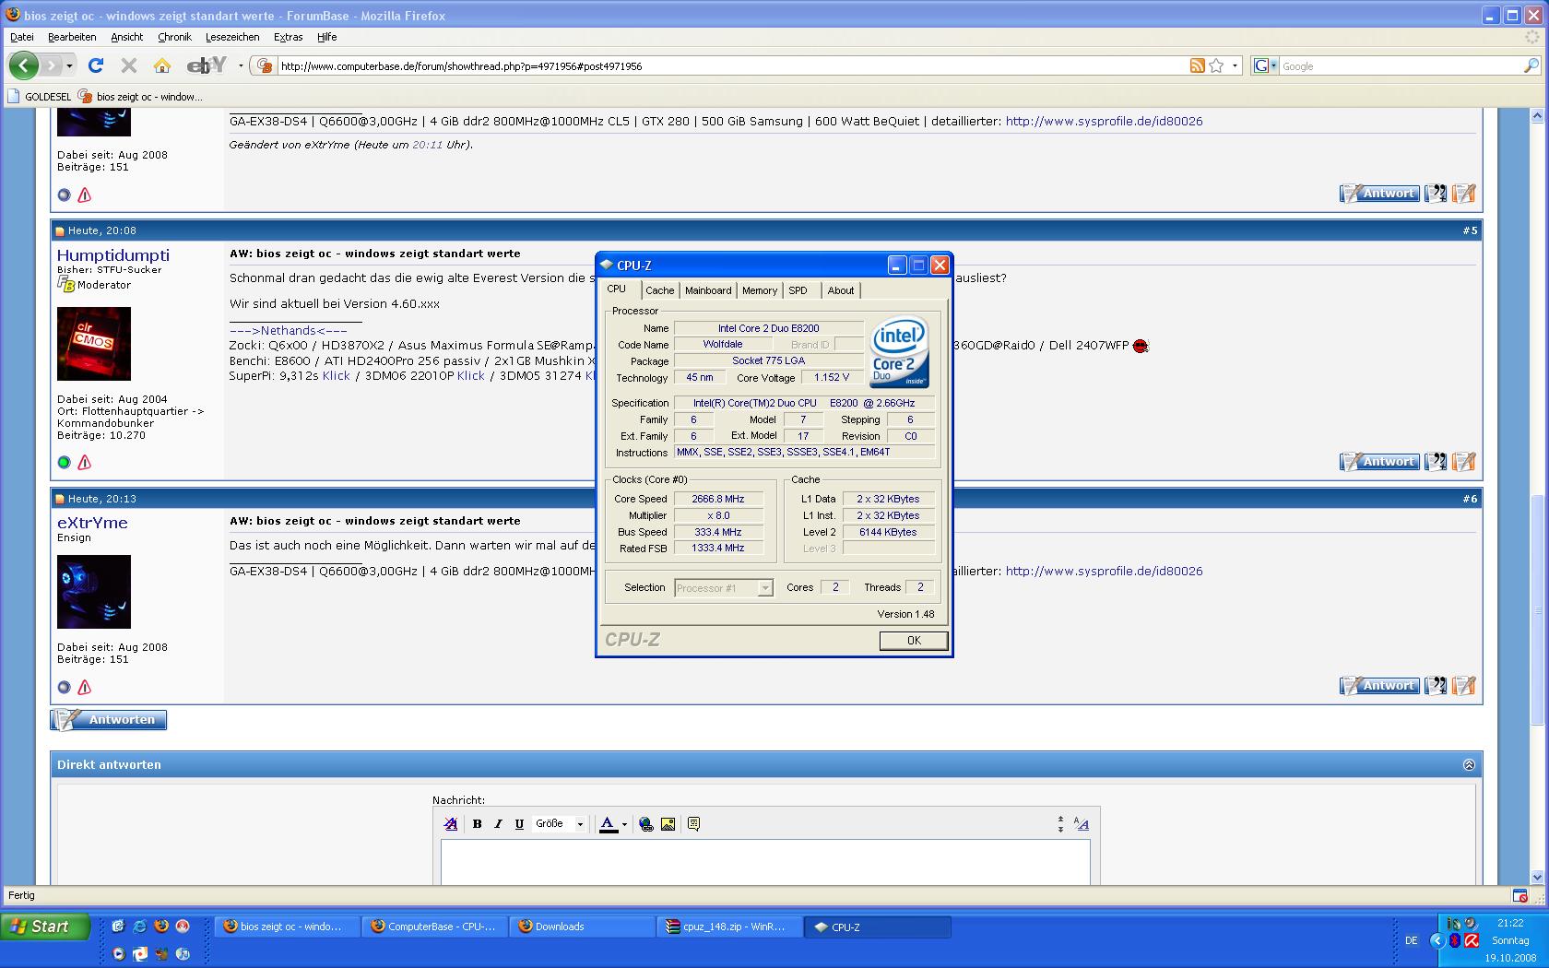Viewport: 1549px width, 968px height.
Task: Open the Datei menu
Action: pyautogui.click(x=22, y=37)
